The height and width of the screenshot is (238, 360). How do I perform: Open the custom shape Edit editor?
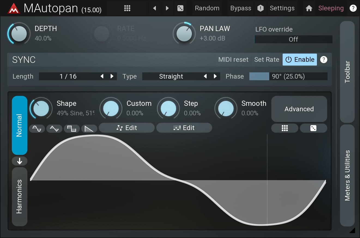pyautogui.click(x=126, y=128)
